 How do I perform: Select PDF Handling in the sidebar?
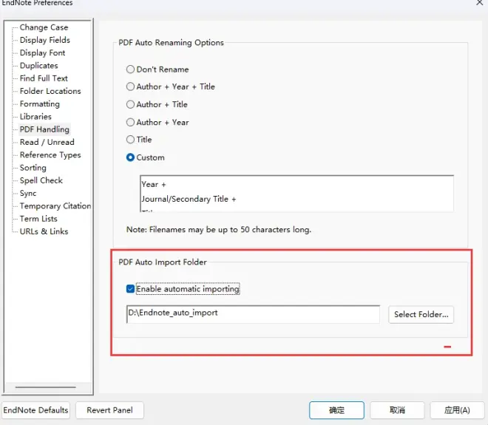click(x=44, y=129)
